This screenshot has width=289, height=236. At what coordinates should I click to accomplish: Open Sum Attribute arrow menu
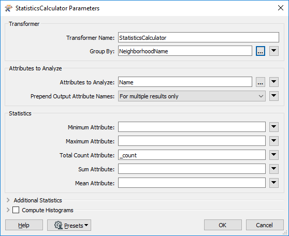coord(273,169)
